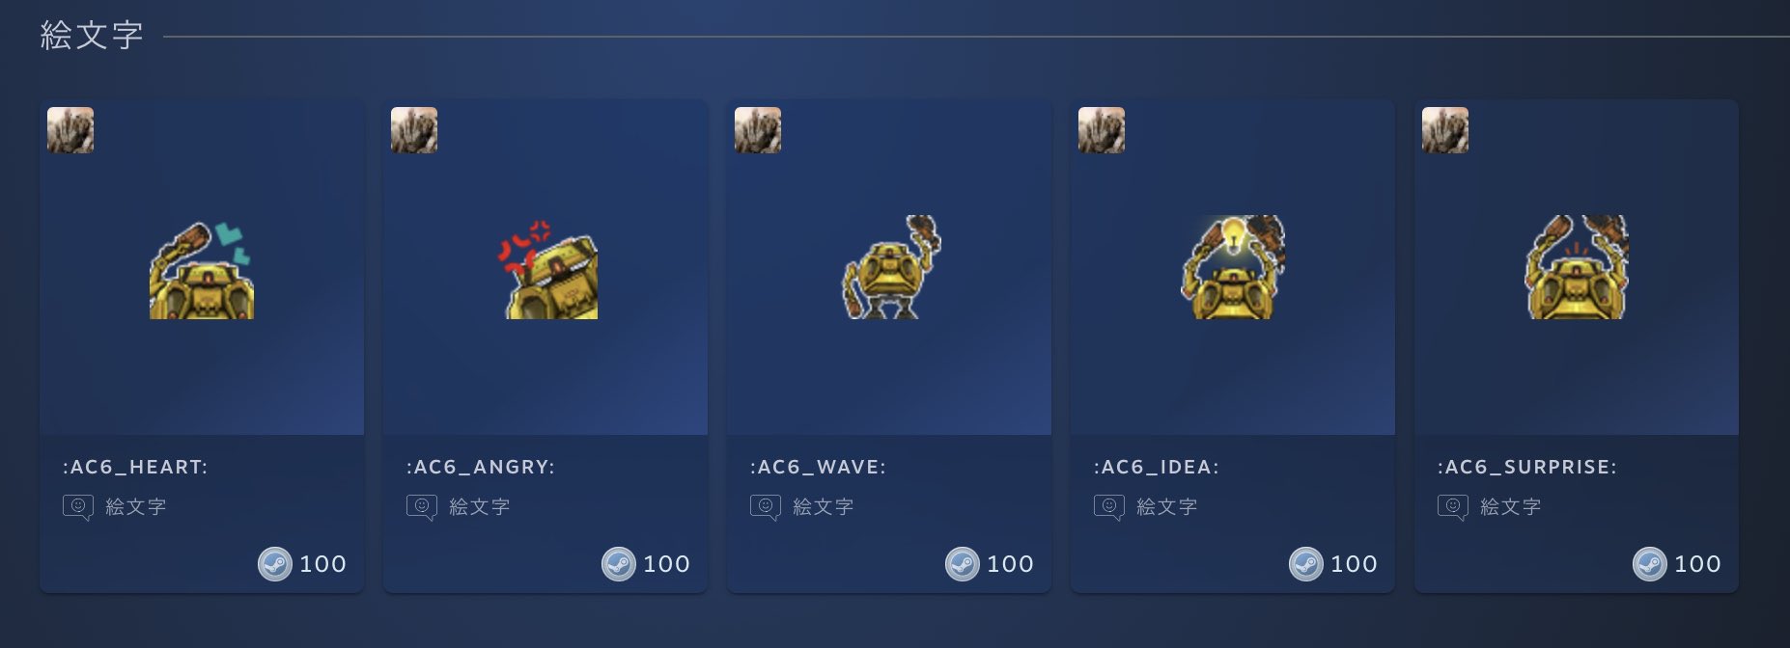Click emoticon type icon under AC6_ANGRY
This screenshot has height=648, width=1790.
(422, 507)
